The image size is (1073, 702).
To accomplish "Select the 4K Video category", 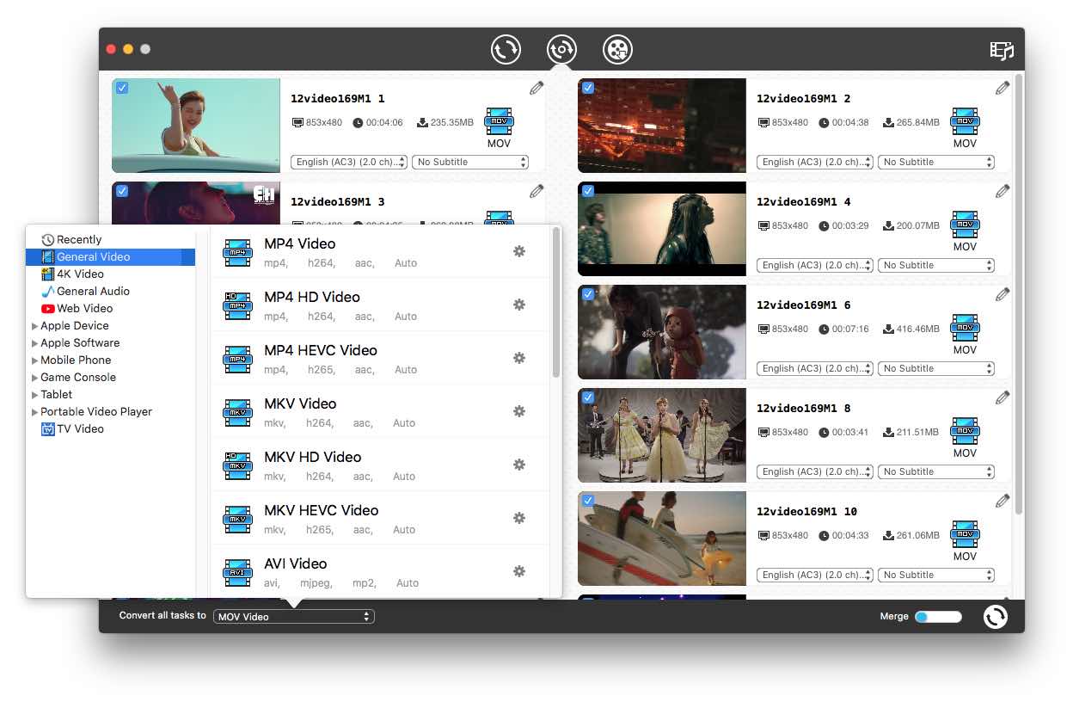I will 82,274.
